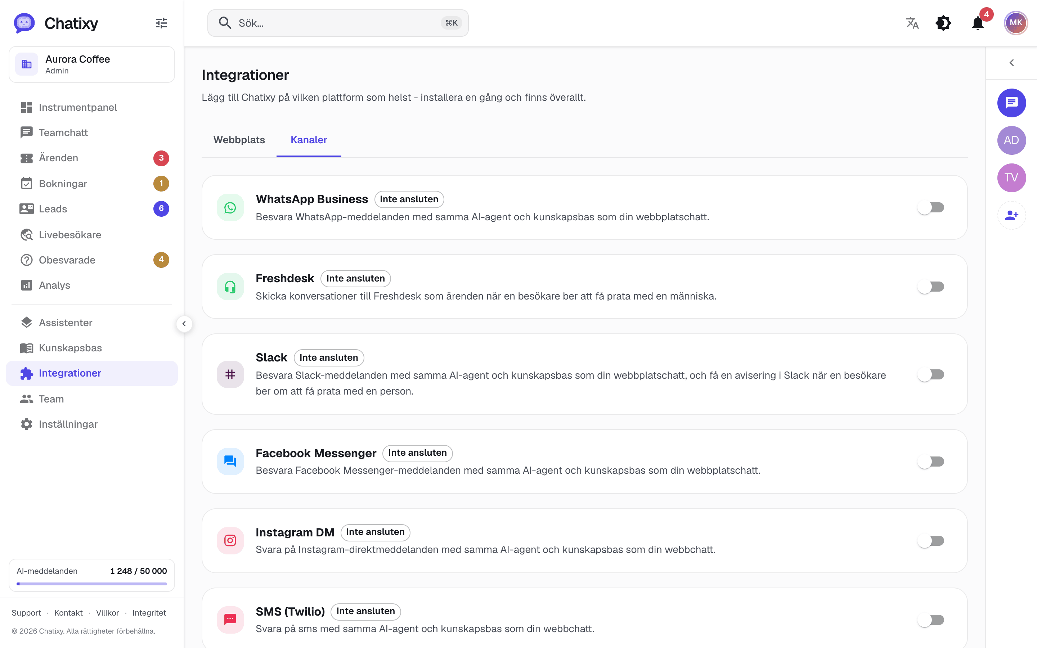The image size is (1037, 648).
Task: Click the add person icon
Action: pyautogui.click(x=1011, y=215)
